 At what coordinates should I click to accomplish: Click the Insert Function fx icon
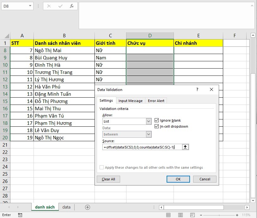tap(72, 6)
